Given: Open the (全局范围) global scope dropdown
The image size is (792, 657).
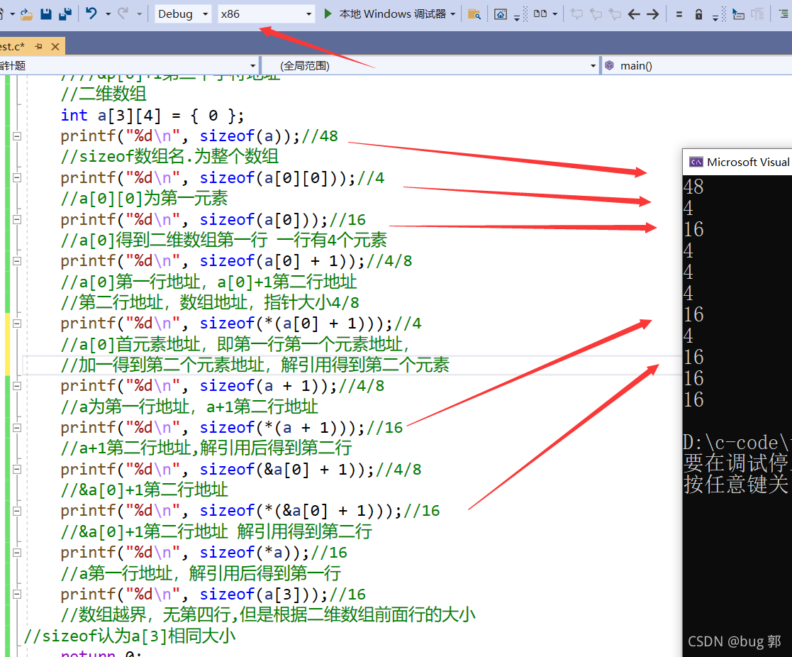Looking at the screenshot, I should tap(430, 66).
